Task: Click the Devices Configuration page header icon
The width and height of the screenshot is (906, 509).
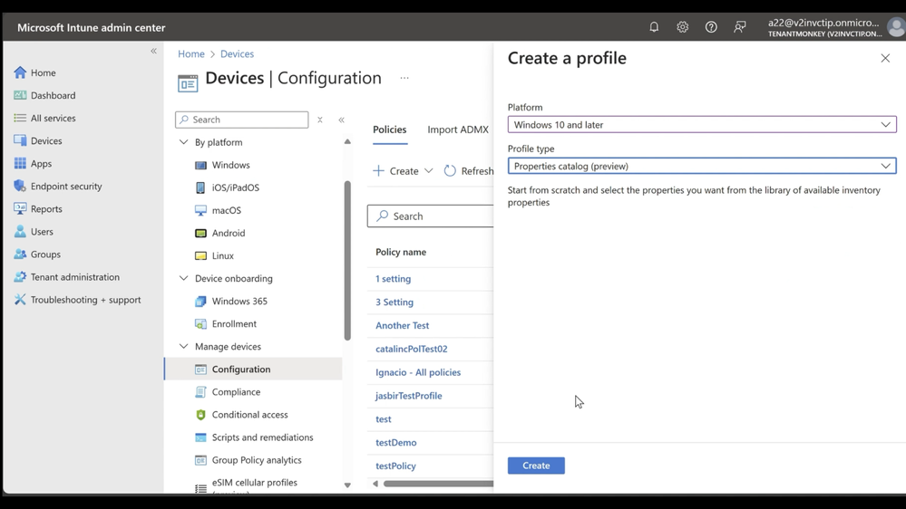Action: 188,83
